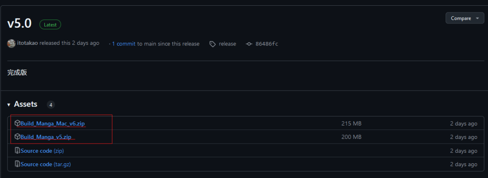Screen dimensions: 488x178
Task: Click the itotakao user avatar
Action: pos(11,43)
